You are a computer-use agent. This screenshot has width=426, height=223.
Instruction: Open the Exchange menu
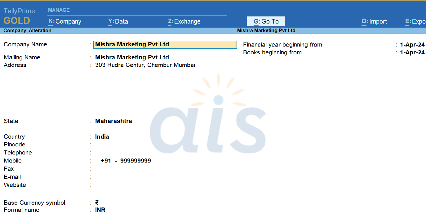pos(184,21)
